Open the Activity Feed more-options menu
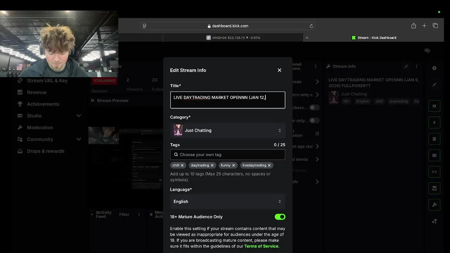 pyautogui.click(x=139, y=214)
